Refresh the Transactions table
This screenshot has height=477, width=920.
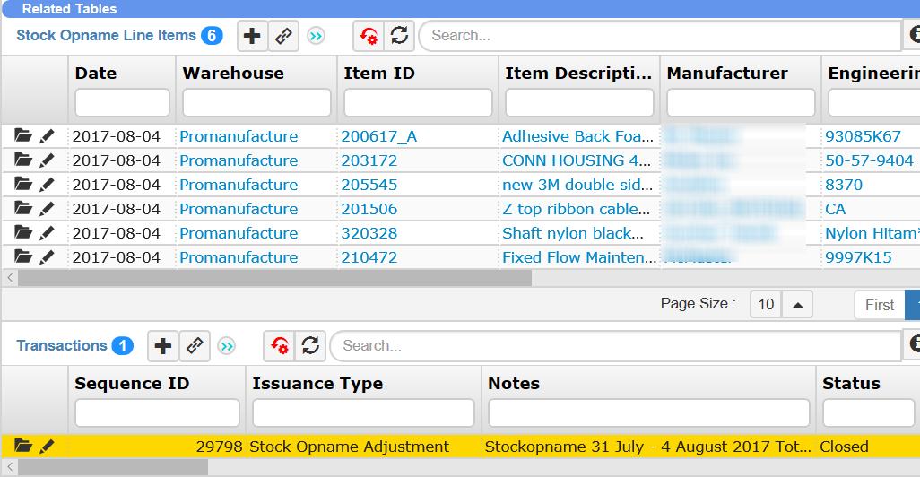click(x=310, y=346)
